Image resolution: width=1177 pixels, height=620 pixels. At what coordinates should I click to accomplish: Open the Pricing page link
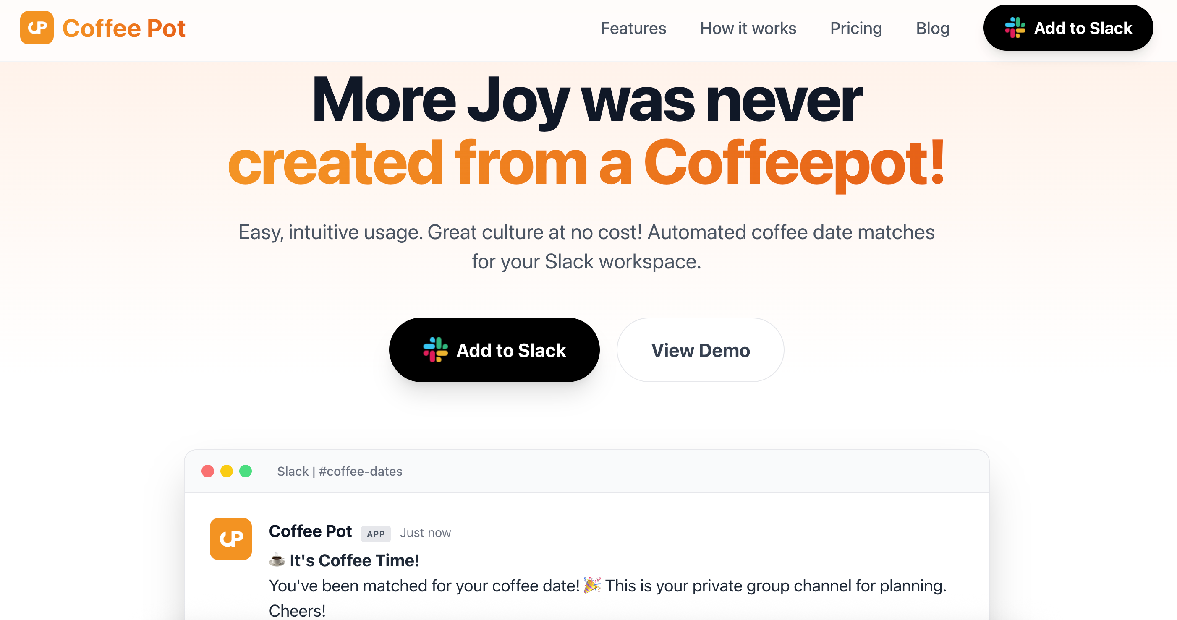(x=856, y=28)
